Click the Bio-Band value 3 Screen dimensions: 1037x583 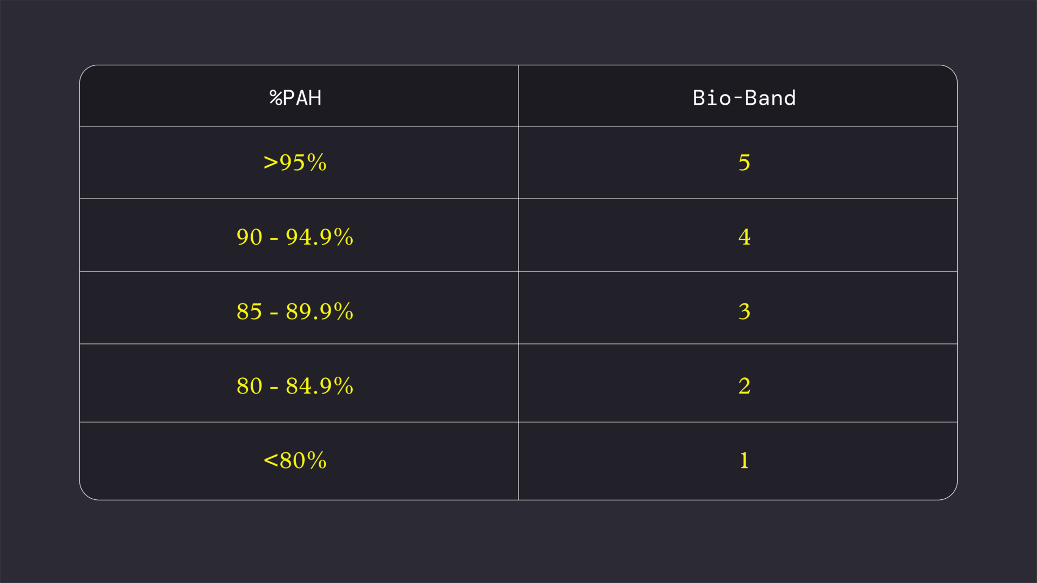pos(744,311)
